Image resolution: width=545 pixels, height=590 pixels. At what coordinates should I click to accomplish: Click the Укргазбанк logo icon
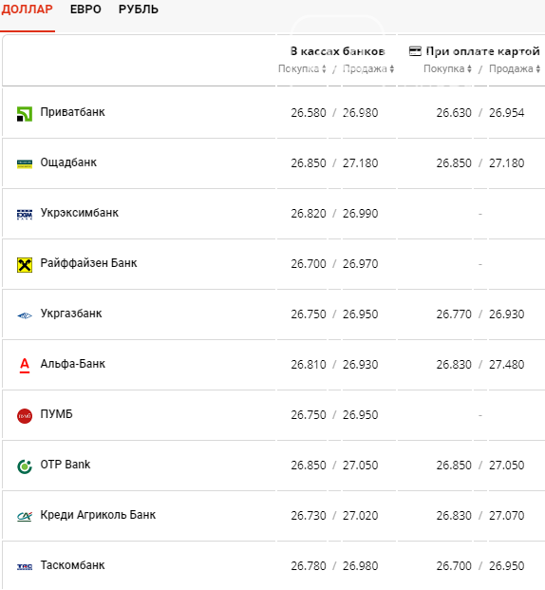coord(25,315)
